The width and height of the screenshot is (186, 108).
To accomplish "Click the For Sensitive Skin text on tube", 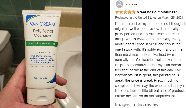I will click(x=42, y=52).
